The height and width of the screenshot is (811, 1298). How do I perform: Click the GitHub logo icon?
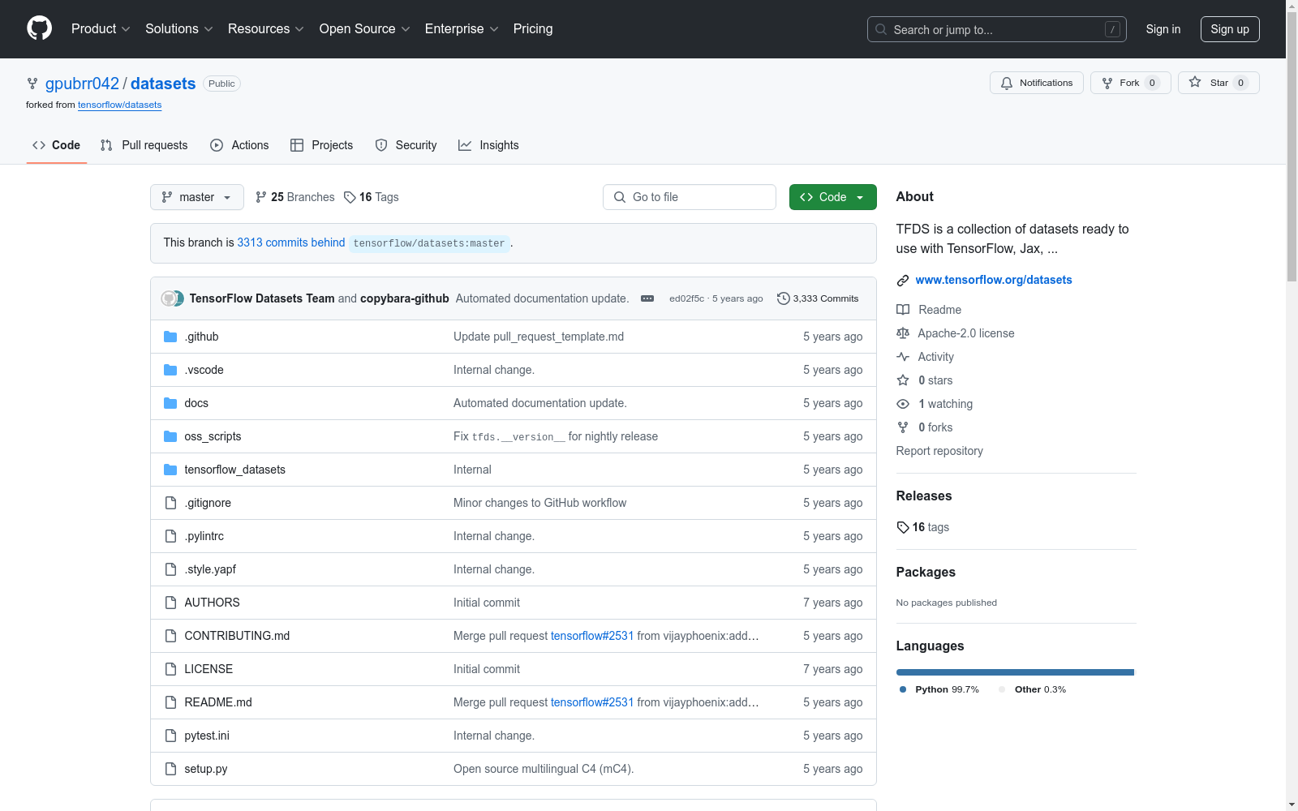click(39, 28)
